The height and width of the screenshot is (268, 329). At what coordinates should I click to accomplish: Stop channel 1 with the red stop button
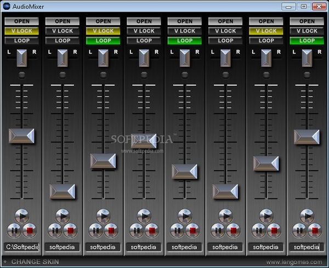tap(30, 231)
